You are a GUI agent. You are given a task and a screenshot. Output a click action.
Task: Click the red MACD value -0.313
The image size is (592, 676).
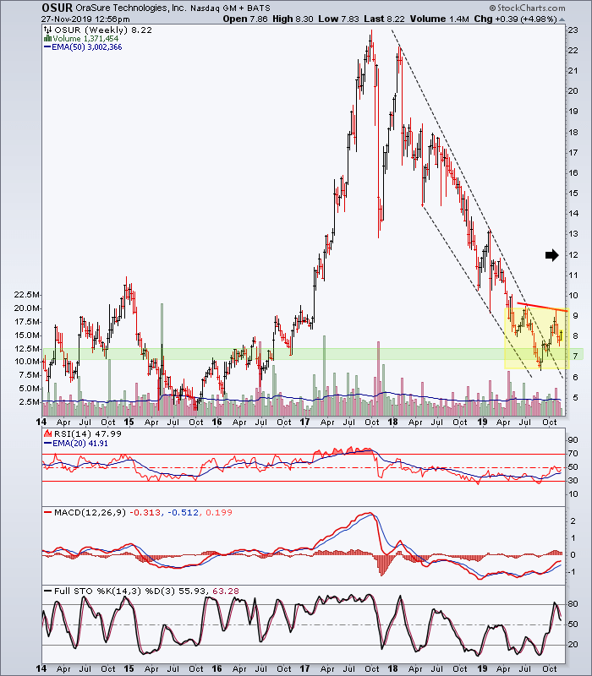point(145,512)
